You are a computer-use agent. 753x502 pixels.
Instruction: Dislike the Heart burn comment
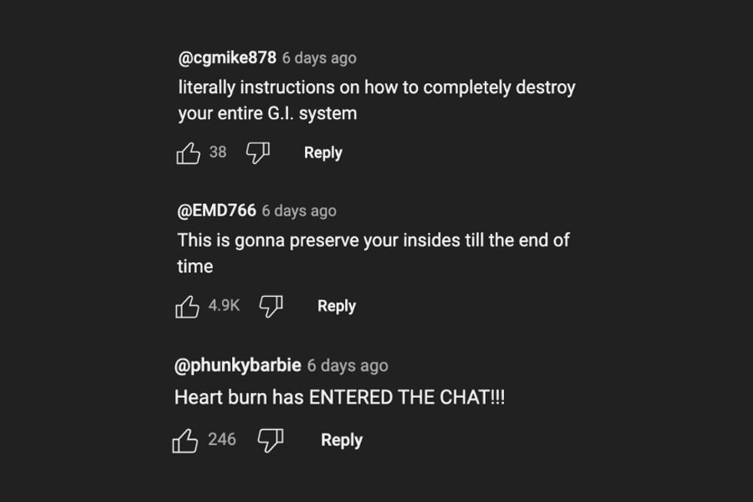[270, 440]
